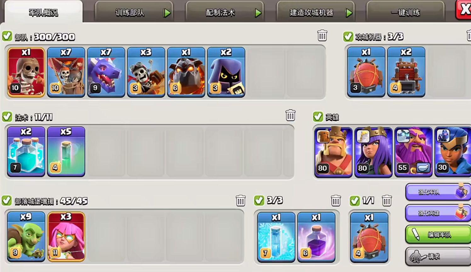This screenshot has width=471, height=272.
Task: Expand 训练部队 via its green arrow
Action: pyautogui.click(x=167, y=13)
